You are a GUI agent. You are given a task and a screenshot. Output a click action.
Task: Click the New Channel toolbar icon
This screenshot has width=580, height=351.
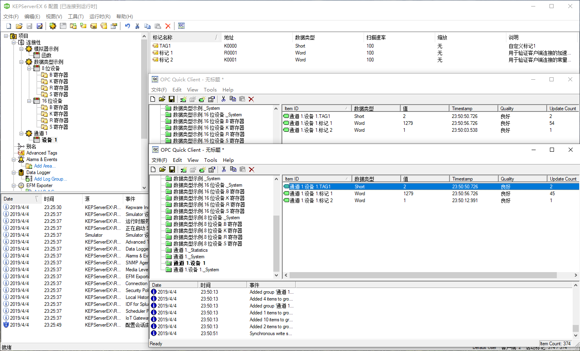point(52,26)
